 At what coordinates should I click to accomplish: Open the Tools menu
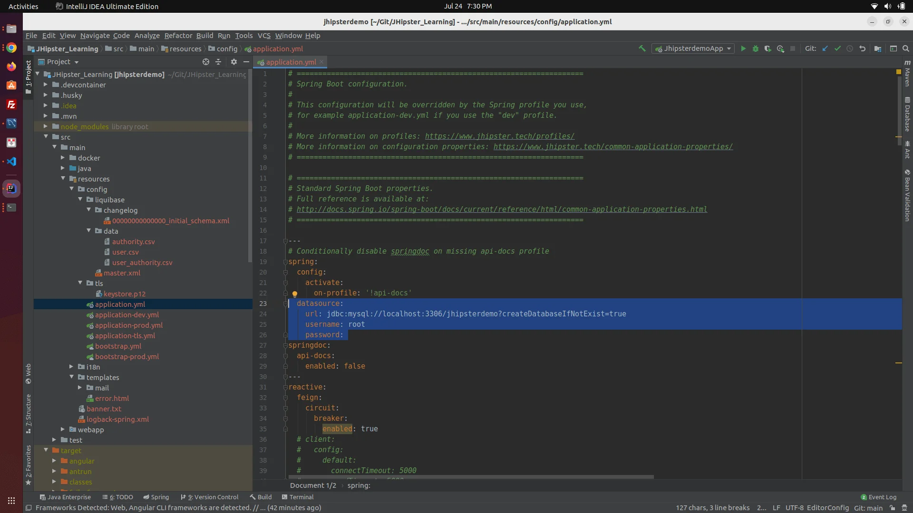click(244, 36)
